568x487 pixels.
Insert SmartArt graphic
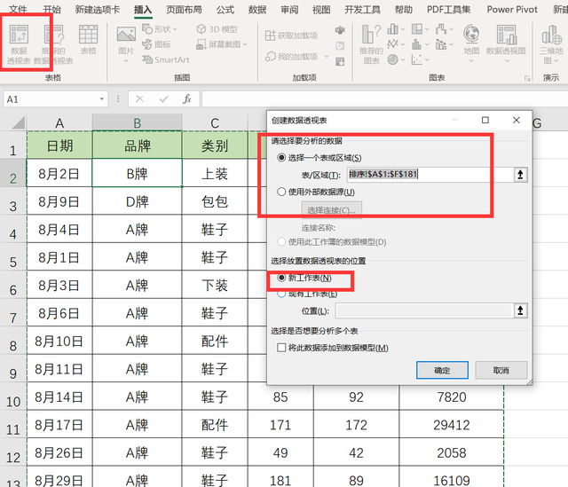tap(166, 59)
